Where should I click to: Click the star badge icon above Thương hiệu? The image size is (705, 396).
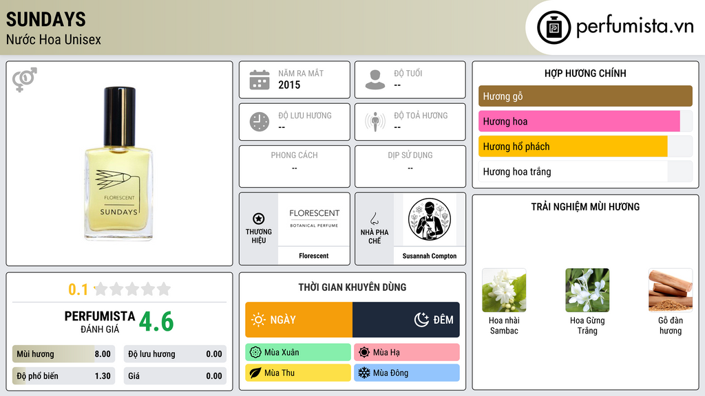coord(259,219)
